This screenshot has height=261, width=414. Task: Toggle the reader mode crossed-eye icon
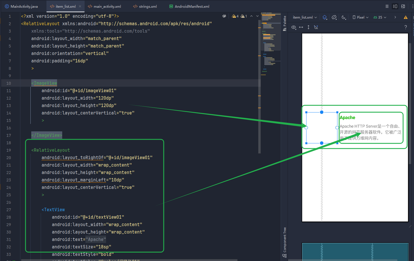(x=224, y=16)
